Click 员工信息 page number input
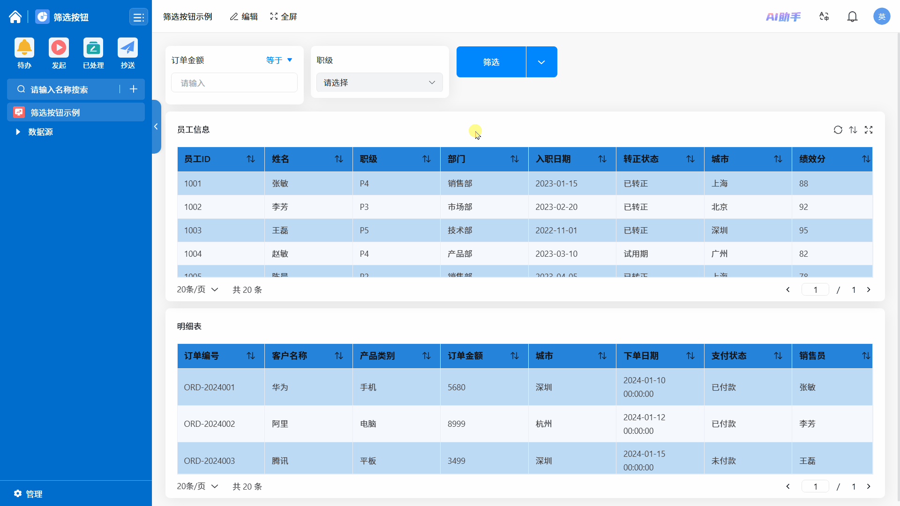This screenshot has height=506, width=900. tap(815, 290)
